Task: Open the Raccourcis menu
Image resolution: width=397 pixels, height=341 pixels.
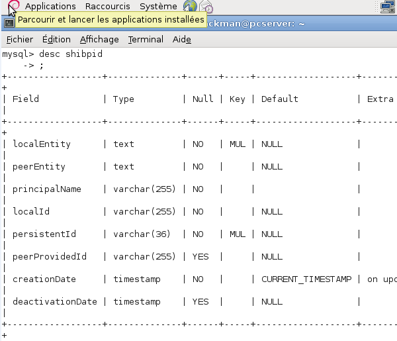Action: point(107,7)
